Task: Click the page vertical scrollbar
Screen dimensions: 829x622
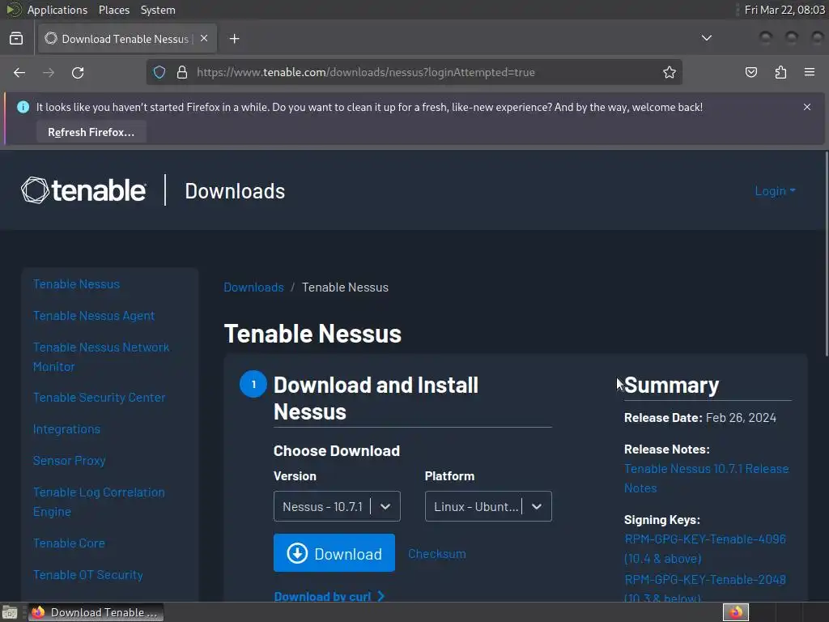Action: 826,253
